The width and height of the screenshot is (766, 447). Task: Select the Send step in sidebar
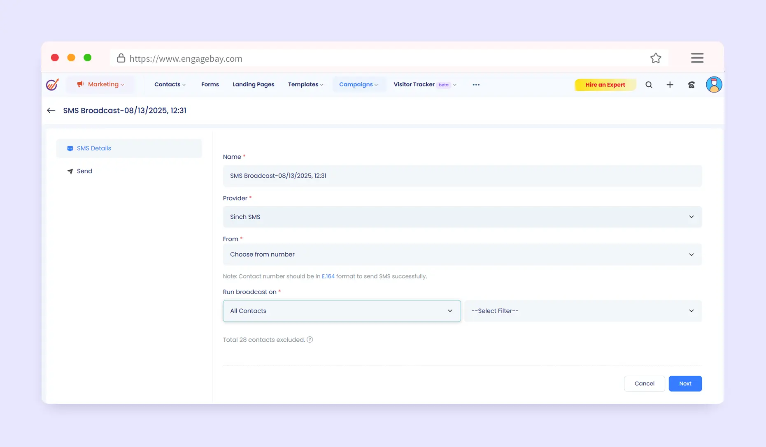pyautogui.click(x=84, y=171)
